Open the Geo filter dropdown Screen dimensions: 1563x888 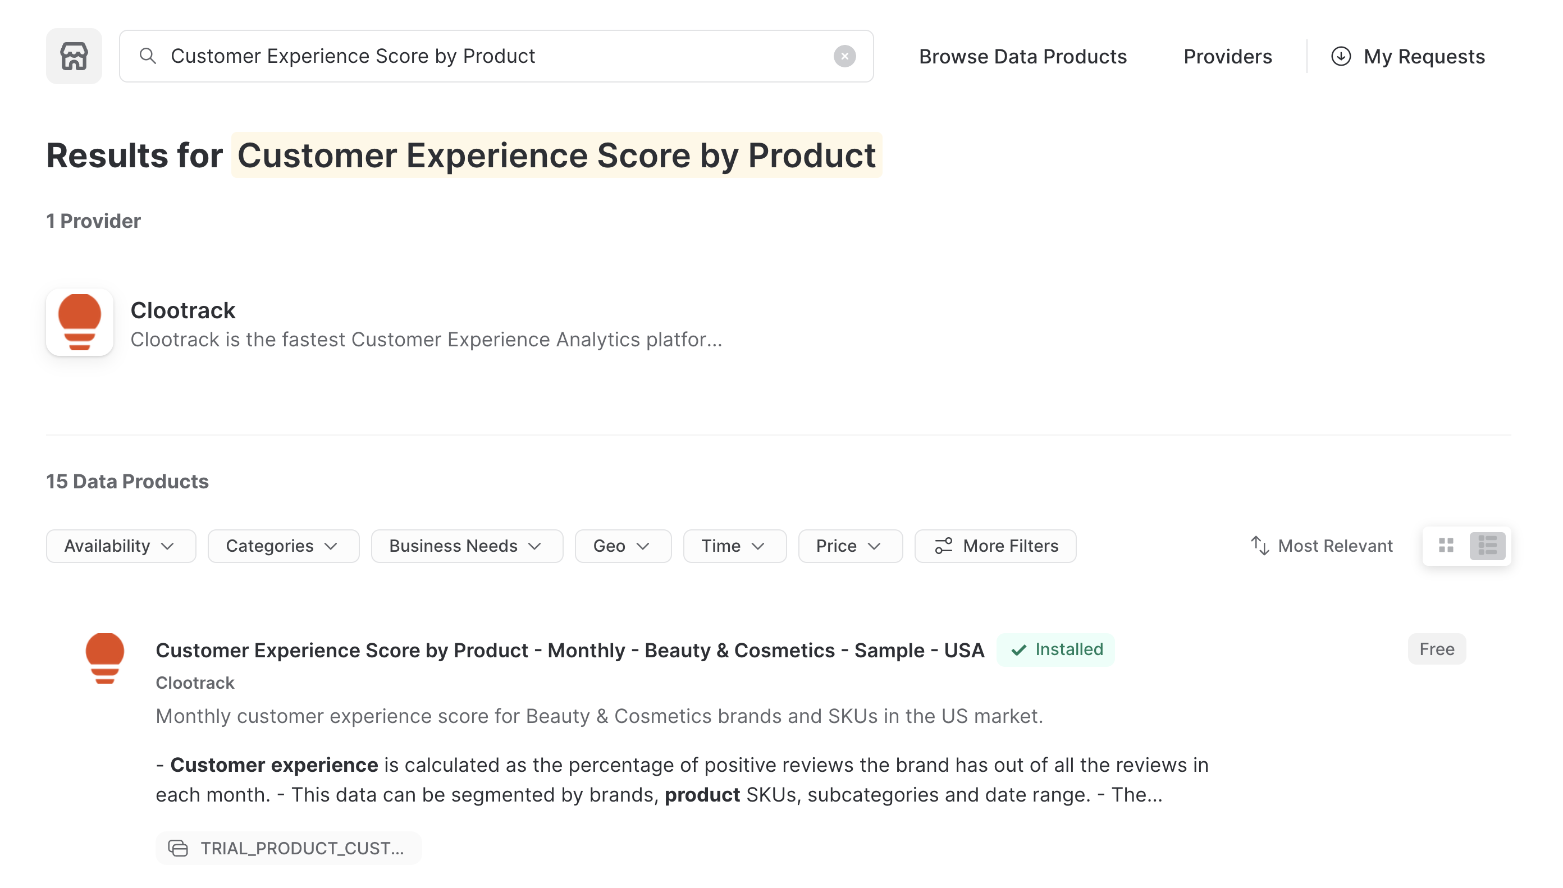(x=623, y=545)
